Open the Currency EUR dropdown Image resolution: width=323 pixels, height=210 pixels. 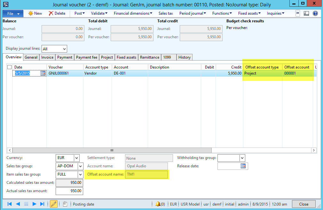(x=76, y=158)
